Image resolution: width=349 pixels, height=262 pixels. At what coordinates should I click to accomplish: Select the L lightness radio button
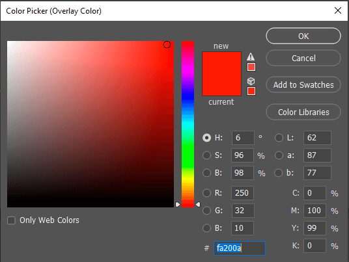point(279,138)
